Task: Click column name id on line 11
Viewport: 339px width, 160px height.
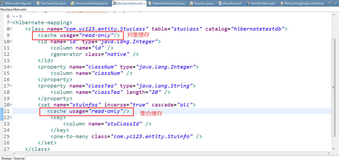Action: click(82, 48)
